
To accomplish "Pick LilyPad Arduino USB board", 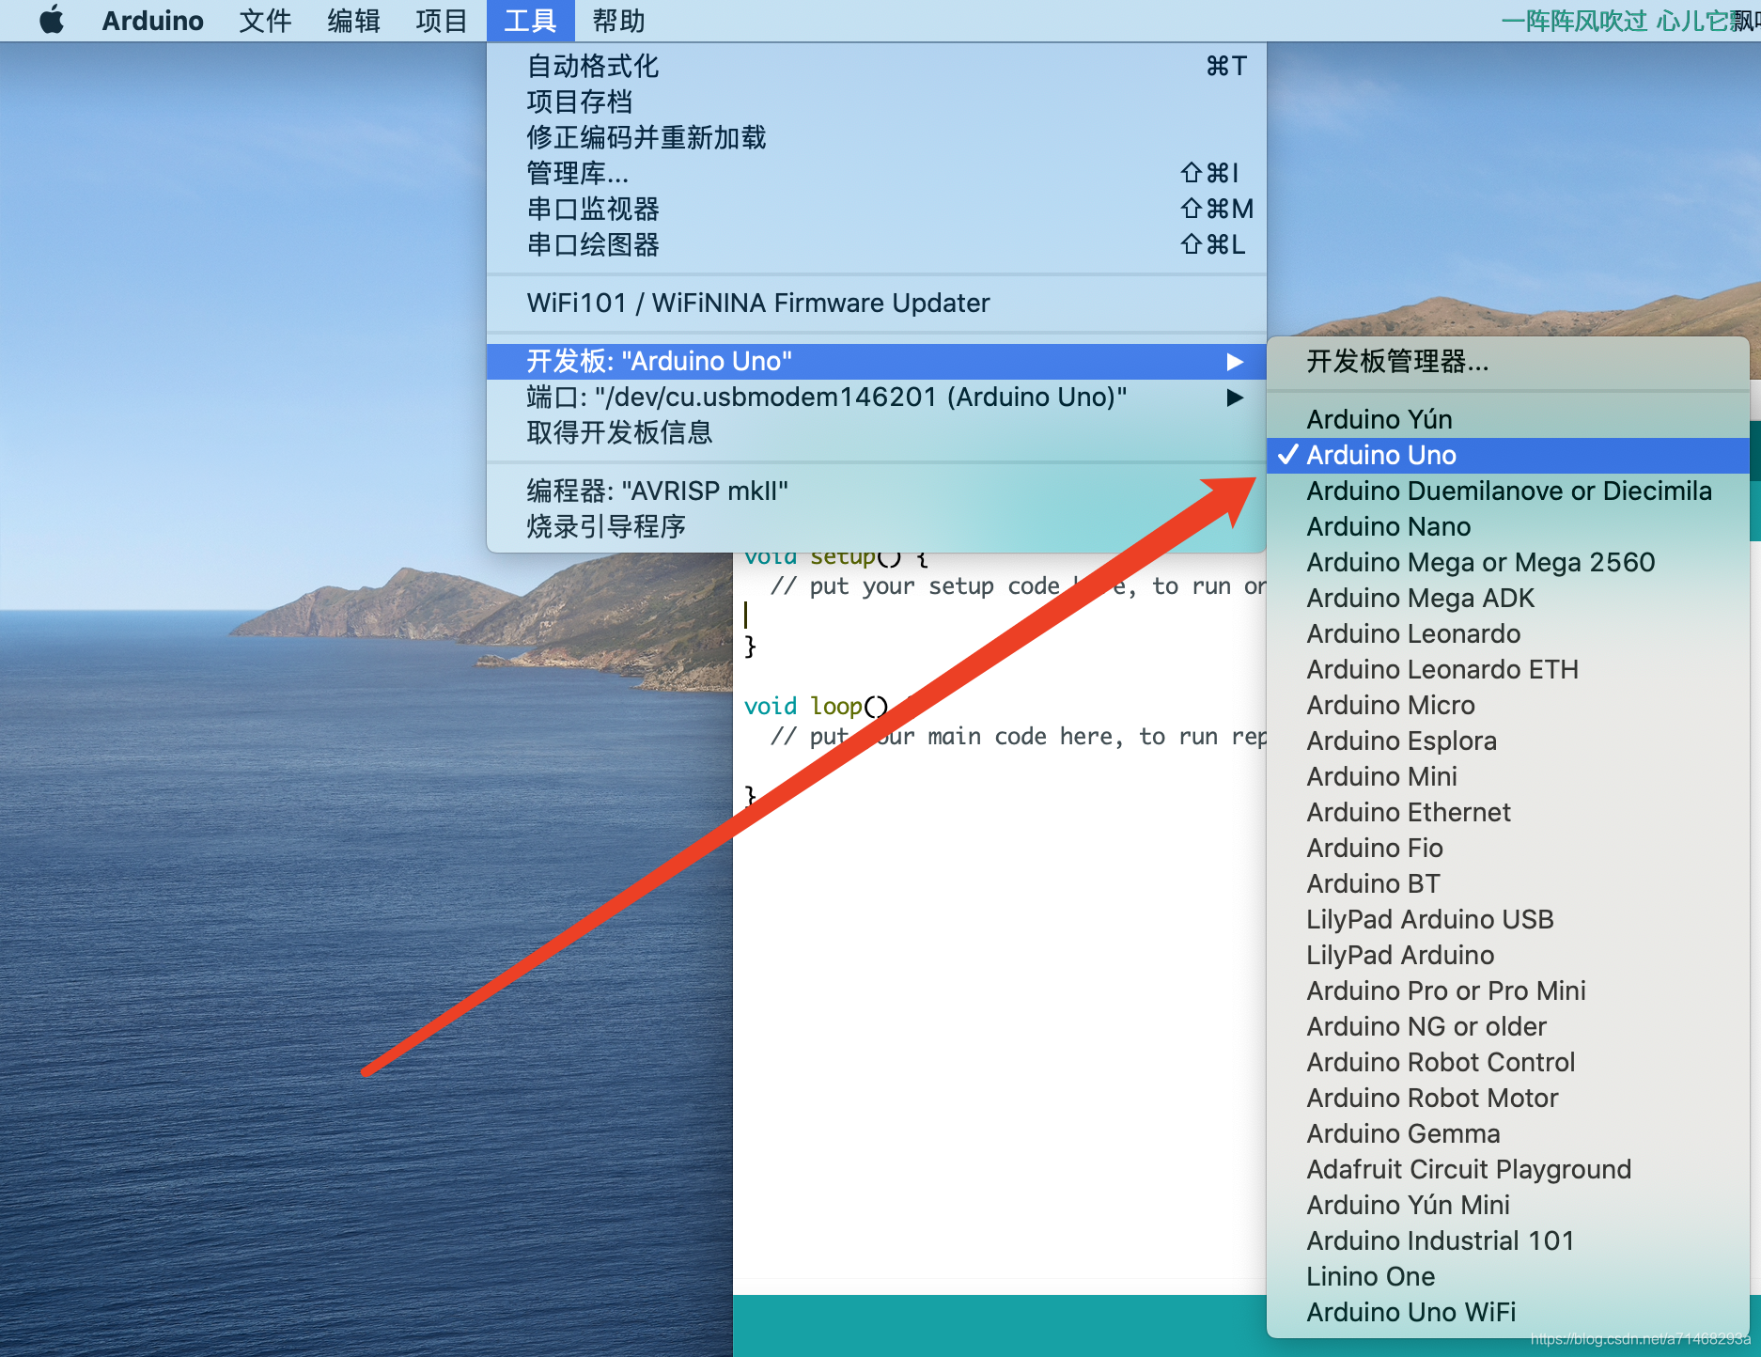I will click(1507, 919).
